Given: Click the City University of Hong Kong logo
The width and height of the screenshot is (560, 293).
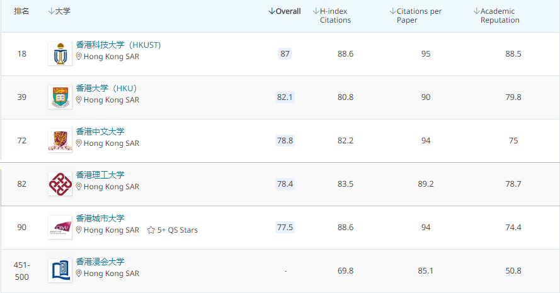Looking at the screenshot, I should (x=60, y=227).
